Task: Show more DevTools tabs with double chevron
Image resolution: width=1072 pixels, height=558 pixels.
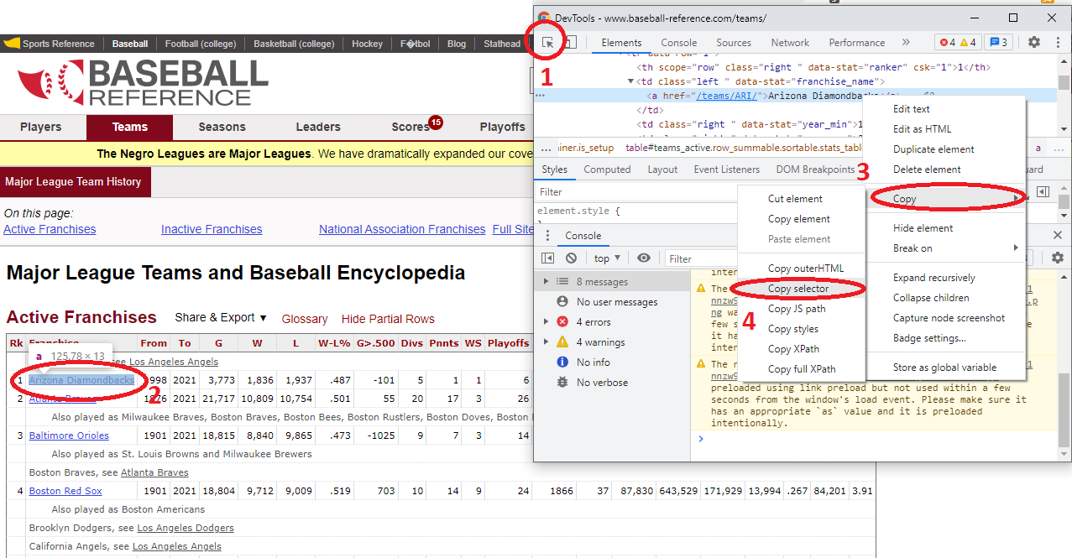Action: [906, 43]
